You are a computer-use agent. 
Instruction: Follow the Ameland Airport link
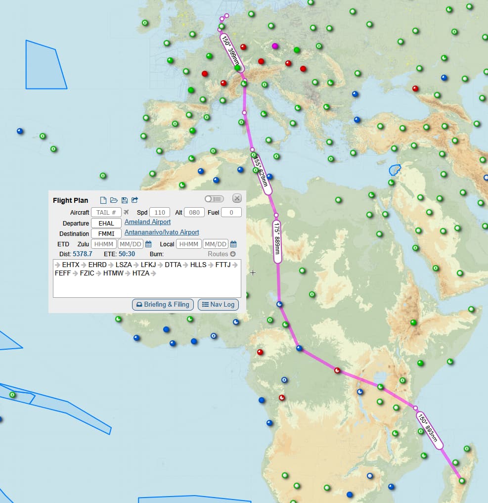[147, 222]
